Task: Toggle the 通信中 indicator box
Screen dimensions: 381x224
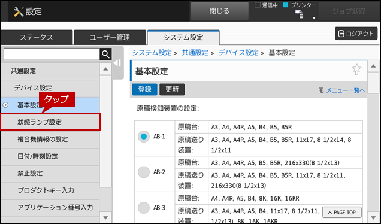Action: [x=258, y=5]
